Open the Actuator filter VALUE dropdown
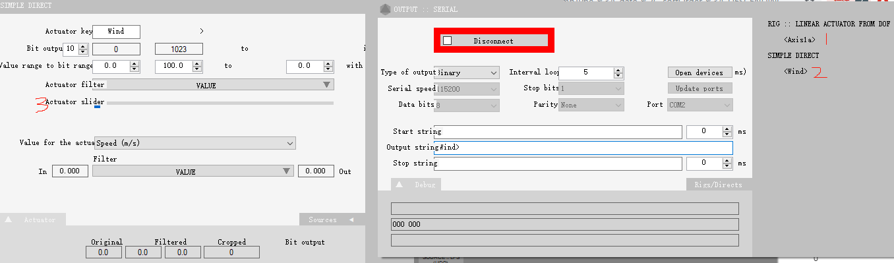The width and height of the screenshot is (894, 263). point(214,85)
